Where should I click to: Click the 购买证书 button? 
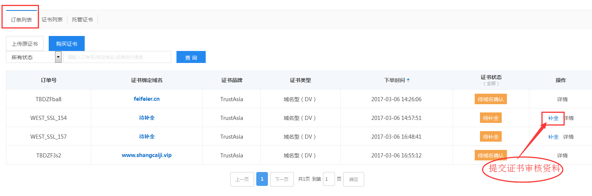(x=67, y=44)
